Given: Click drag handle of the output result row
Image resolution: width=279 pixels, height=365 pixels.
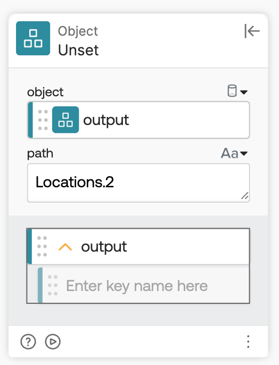Looking at the screenshot, I should 42,246.
